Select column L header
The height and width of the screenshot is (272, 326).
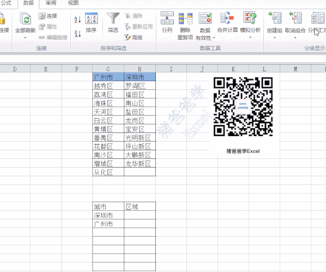(x=264, y=69)
